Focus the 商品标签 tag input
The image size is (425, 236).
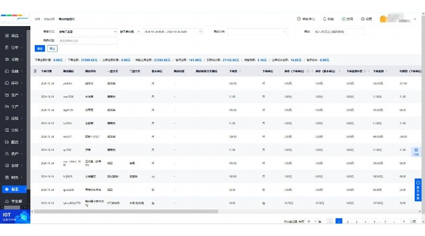[87, 41]
